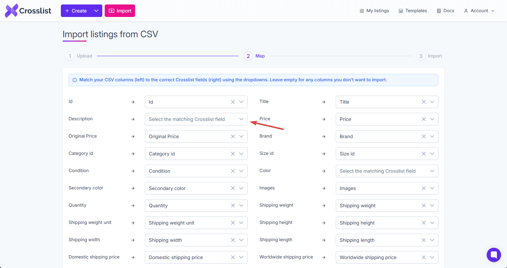This screenshot has height=268, width=507.
Task: Clear the Images mapping with the X icon
Action: click(423, 188)
